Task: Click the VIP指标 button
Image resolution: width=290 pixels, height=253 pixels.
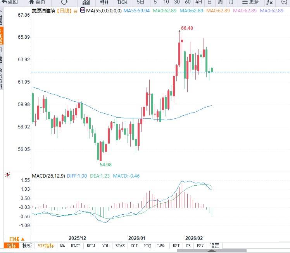Action: point(46,246)
